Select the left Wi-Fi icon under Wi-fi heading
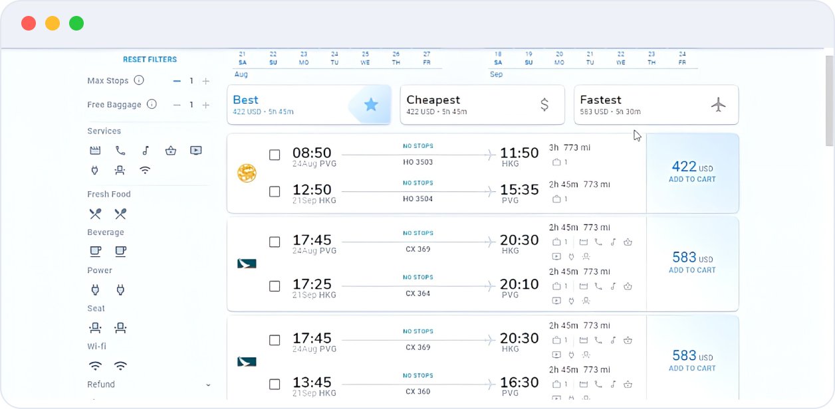The height and width of the screenshot is (409, 835). coord(96,366)
